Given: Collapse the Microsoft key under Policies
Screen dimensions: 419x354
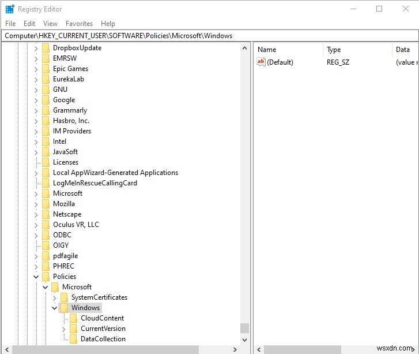Looking at the screenshot, I should (45, 288).
